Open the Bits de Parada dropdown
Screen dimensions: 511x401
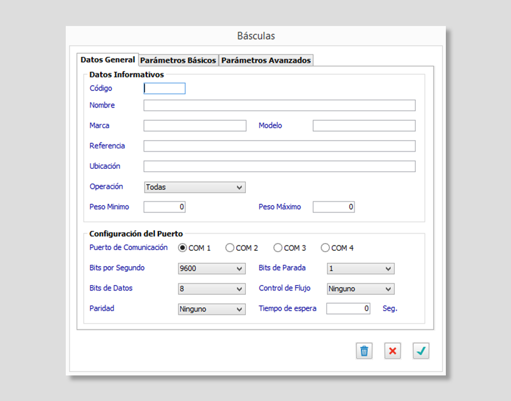(x=360, y=269)
